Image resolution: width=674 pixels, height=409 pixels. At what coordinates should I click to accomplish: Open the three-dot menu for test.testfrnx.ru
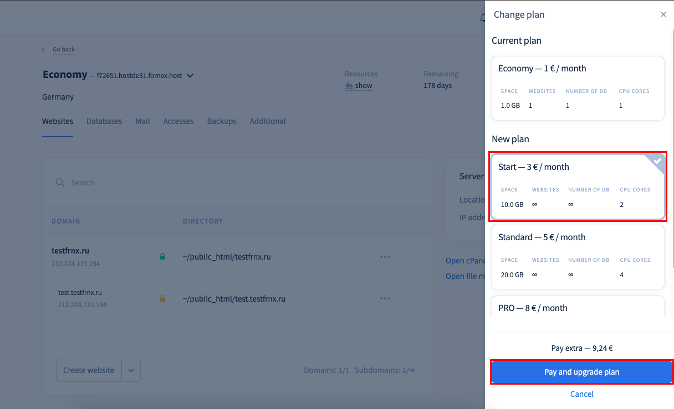pyautogui.click(x=385, y=299)
